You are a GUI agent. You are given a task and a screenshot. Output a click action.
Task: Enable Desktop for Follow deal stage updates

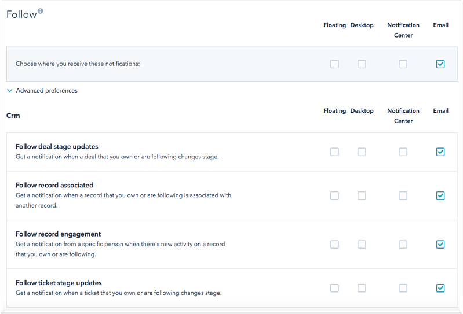coord(362,152)
